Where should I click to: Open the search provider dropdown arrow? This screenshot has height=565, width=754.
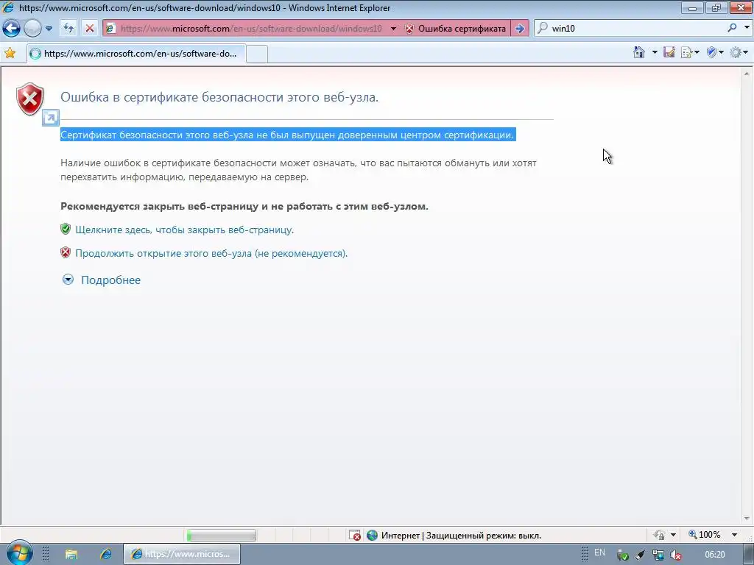click(x=747, y=28)
